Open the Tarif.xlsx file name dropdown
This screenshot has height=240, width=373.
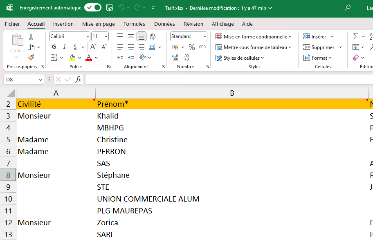click(270, 8)
